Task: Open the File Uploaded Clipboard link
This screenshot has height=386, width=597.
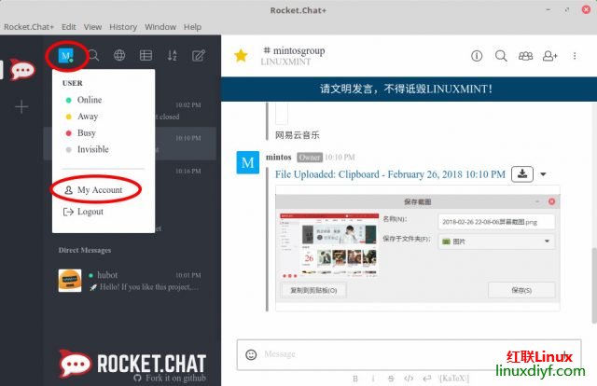Action: point(390,174)
